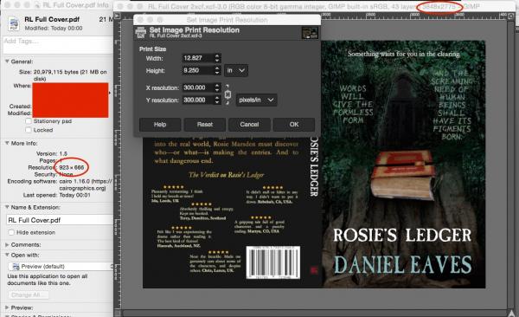This screenshot has width=519, height=317.
Task: Collapse the General section
Action: pos(7,61)
